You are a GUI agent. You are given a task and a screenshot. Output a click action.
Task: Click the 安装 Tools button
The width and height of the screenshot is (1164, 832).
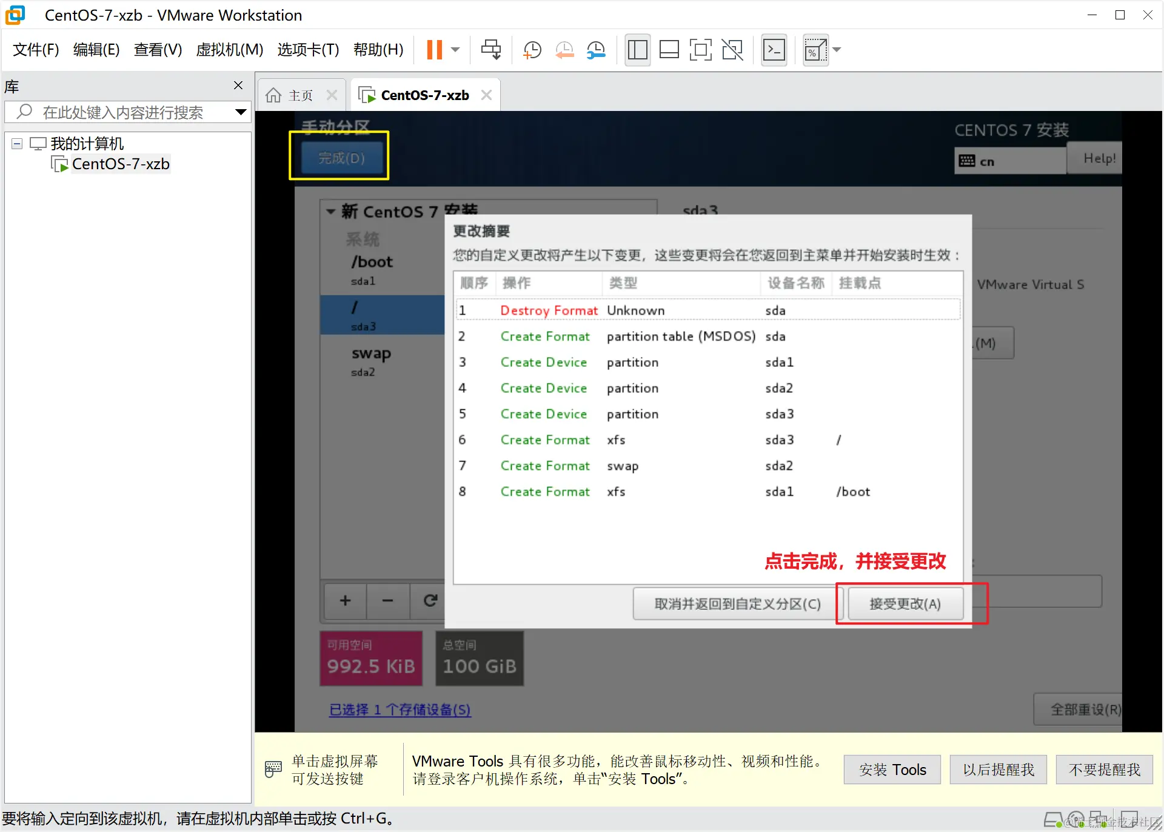pyautogui.click(x=892, y=770)
